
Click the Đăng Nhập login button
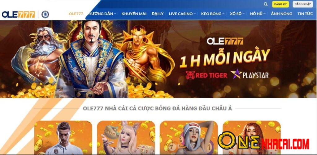coord(303,4)
